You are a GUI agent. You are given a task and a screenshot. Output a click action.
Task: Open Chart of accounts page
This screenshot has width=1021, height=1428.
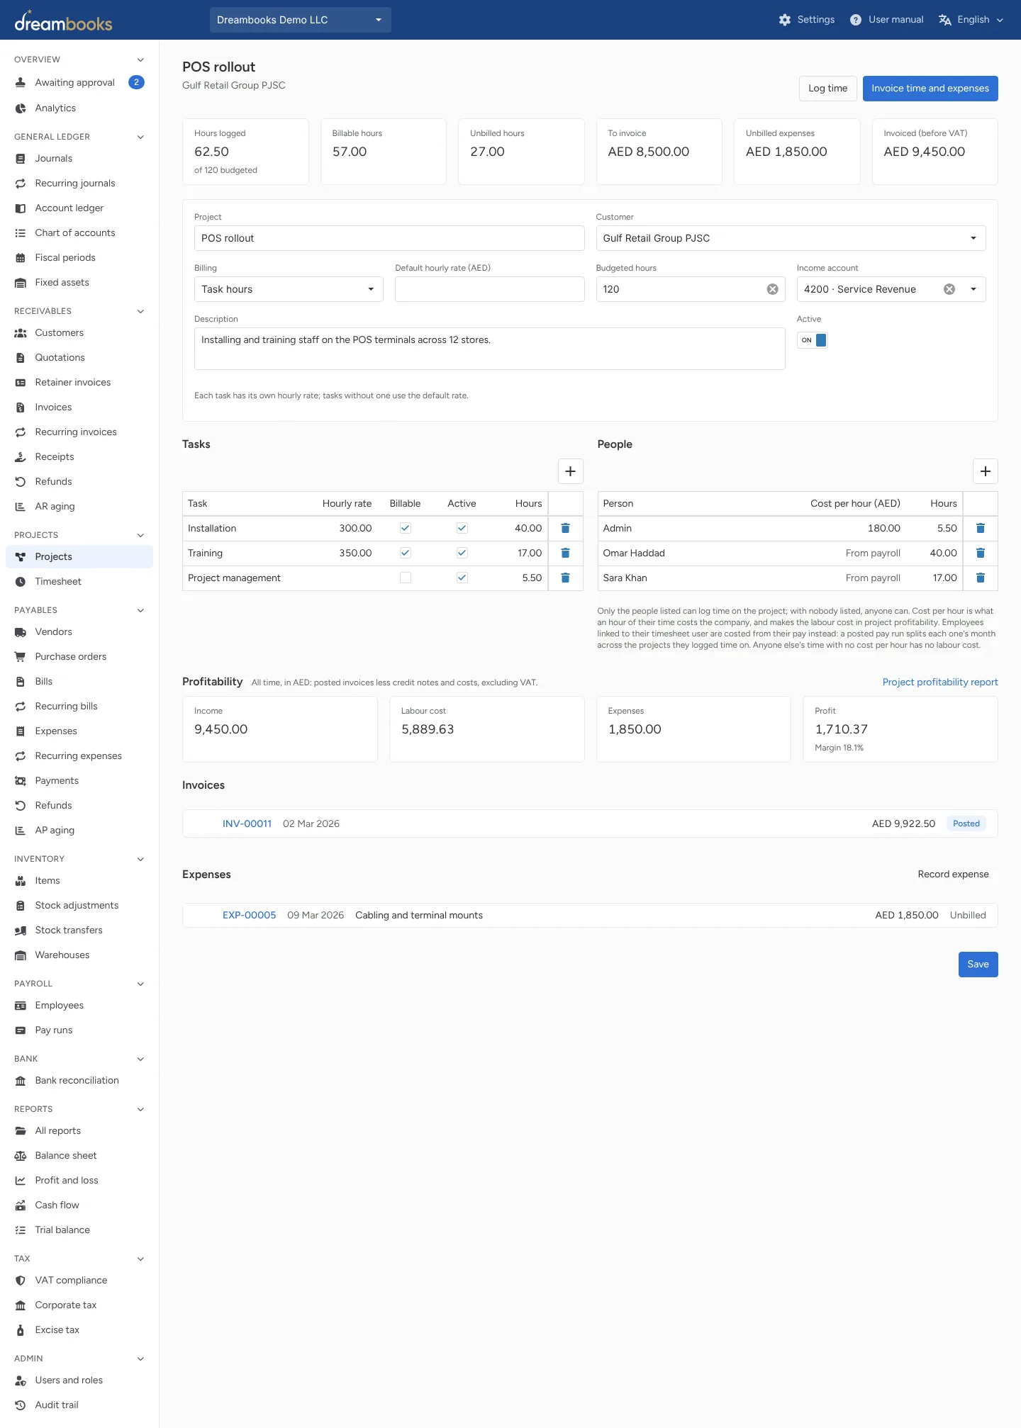[79, 233]
